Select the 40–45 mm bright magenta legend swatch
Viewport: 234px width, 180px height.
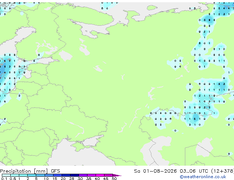100,175
